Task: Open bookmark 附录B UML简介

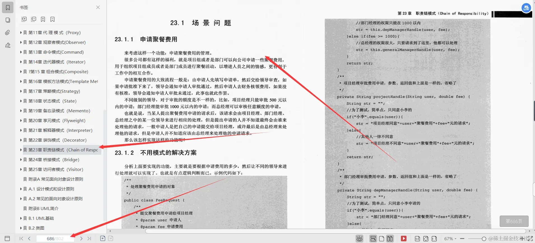Action: pos(43,208)
